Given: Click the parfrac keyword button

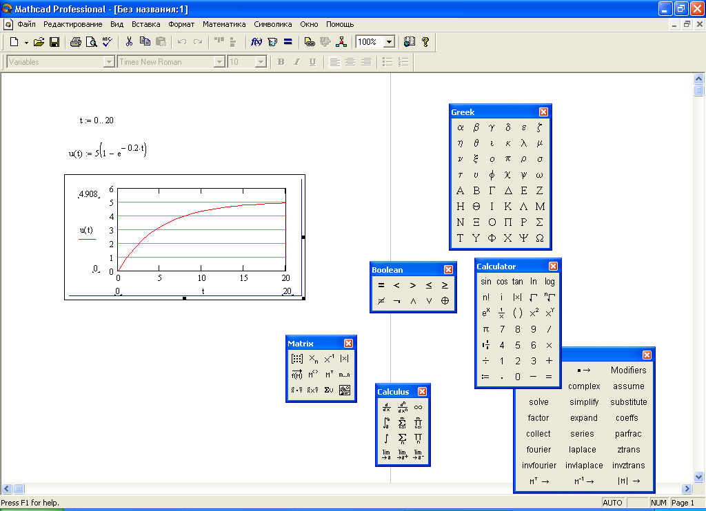Looking at the screenshot, I should point(628,434).
